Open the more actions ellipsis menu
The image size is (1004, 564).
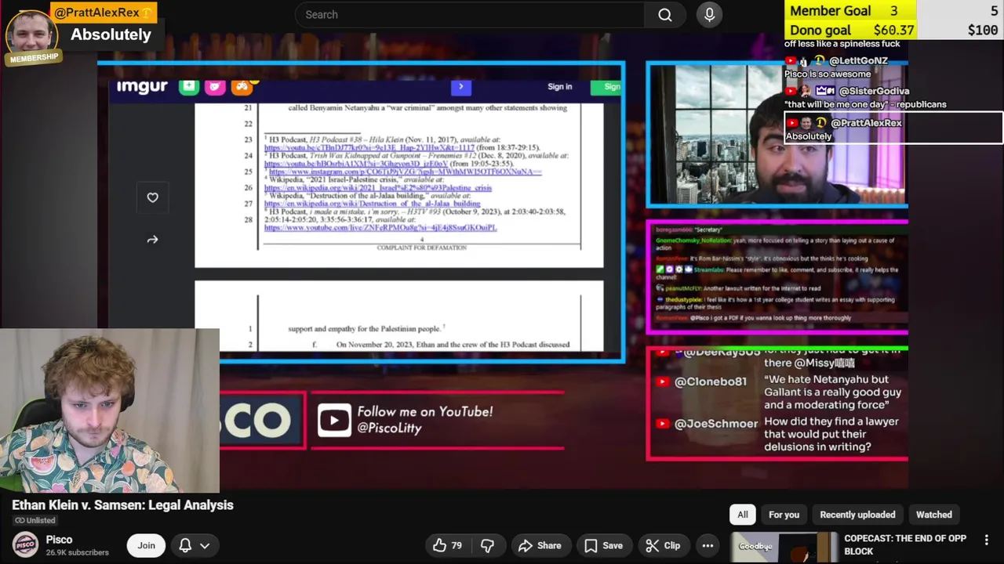click(708, 545)
